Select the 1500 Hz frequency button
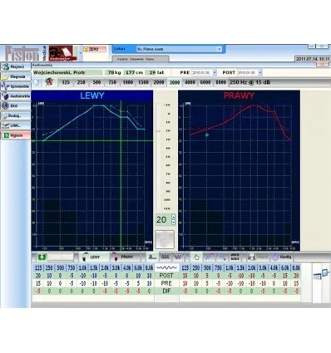Screen dimensions: 331x353 click(x=143, y=82)
